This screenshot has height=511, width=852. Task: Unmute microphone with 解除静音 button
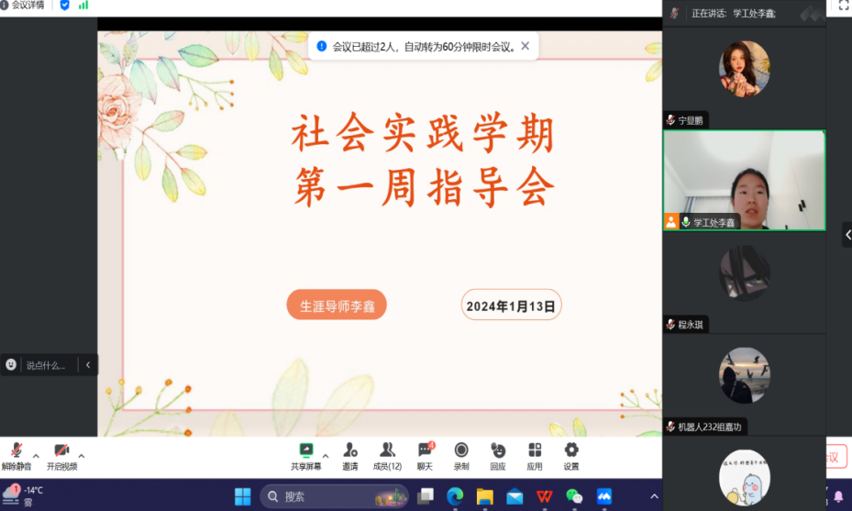click(x=16, y=455)
